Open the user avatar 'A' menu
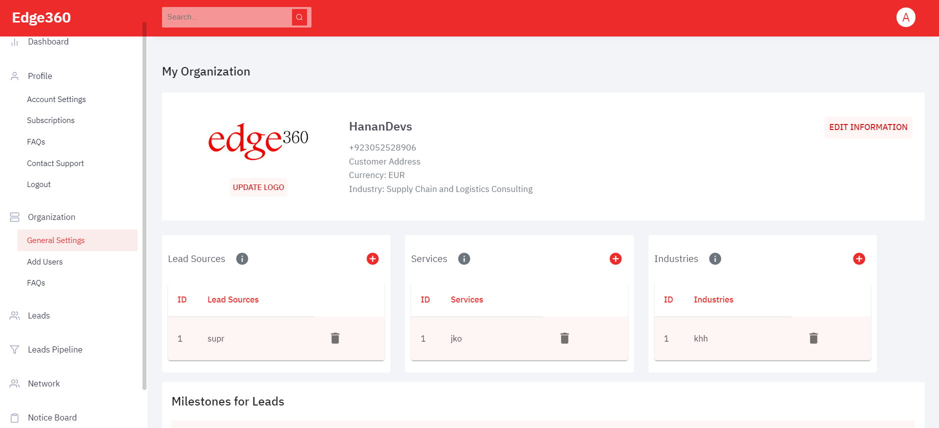 [x=905, y=17]
